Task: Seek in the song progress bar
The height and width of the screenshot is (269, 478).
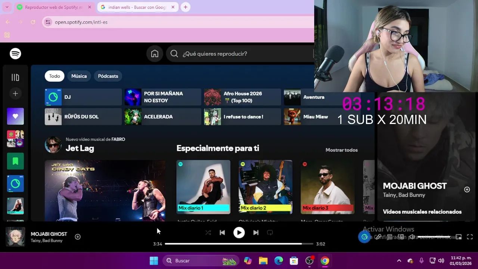Action: pos(239,244)
